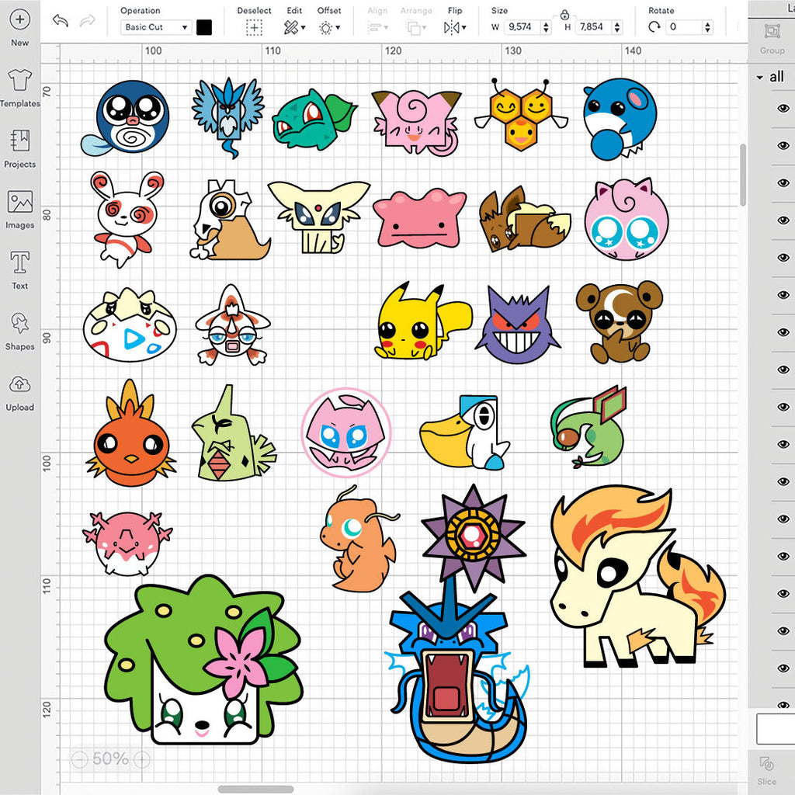Zoom in with the plus button
The height and width of the screenshot is (795, 795).
pyautogui.click(x=141, y=759)
